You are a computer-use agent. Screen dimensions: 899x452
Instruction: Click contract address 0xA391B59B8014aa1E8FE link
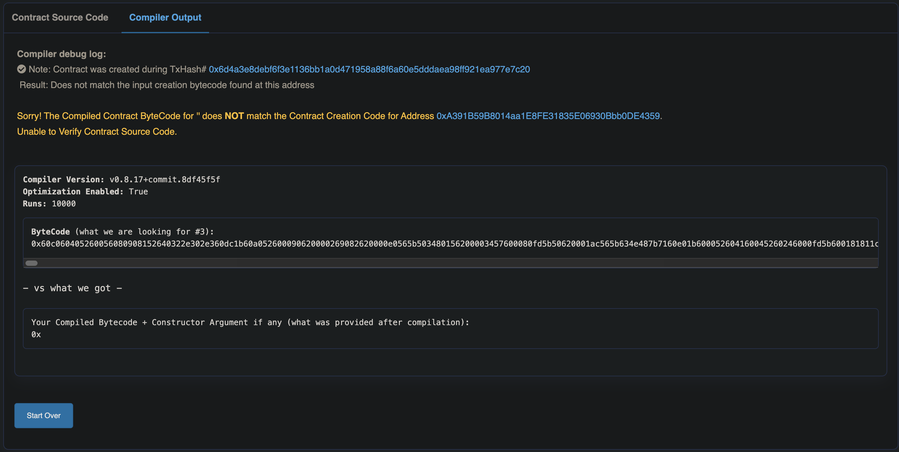548,116
